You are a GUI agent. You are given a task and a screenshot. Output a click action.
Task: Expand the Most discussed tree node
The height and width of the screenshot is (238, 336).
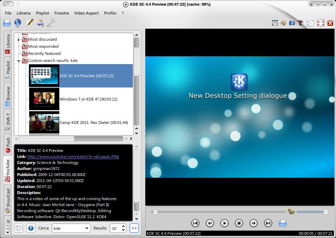(x=18, y=40)
